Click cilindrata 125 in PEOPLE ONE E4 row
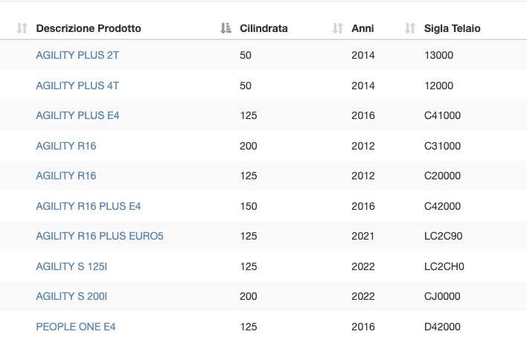The height and width of the screenshot is (346, 527). (x=249, y=327)
